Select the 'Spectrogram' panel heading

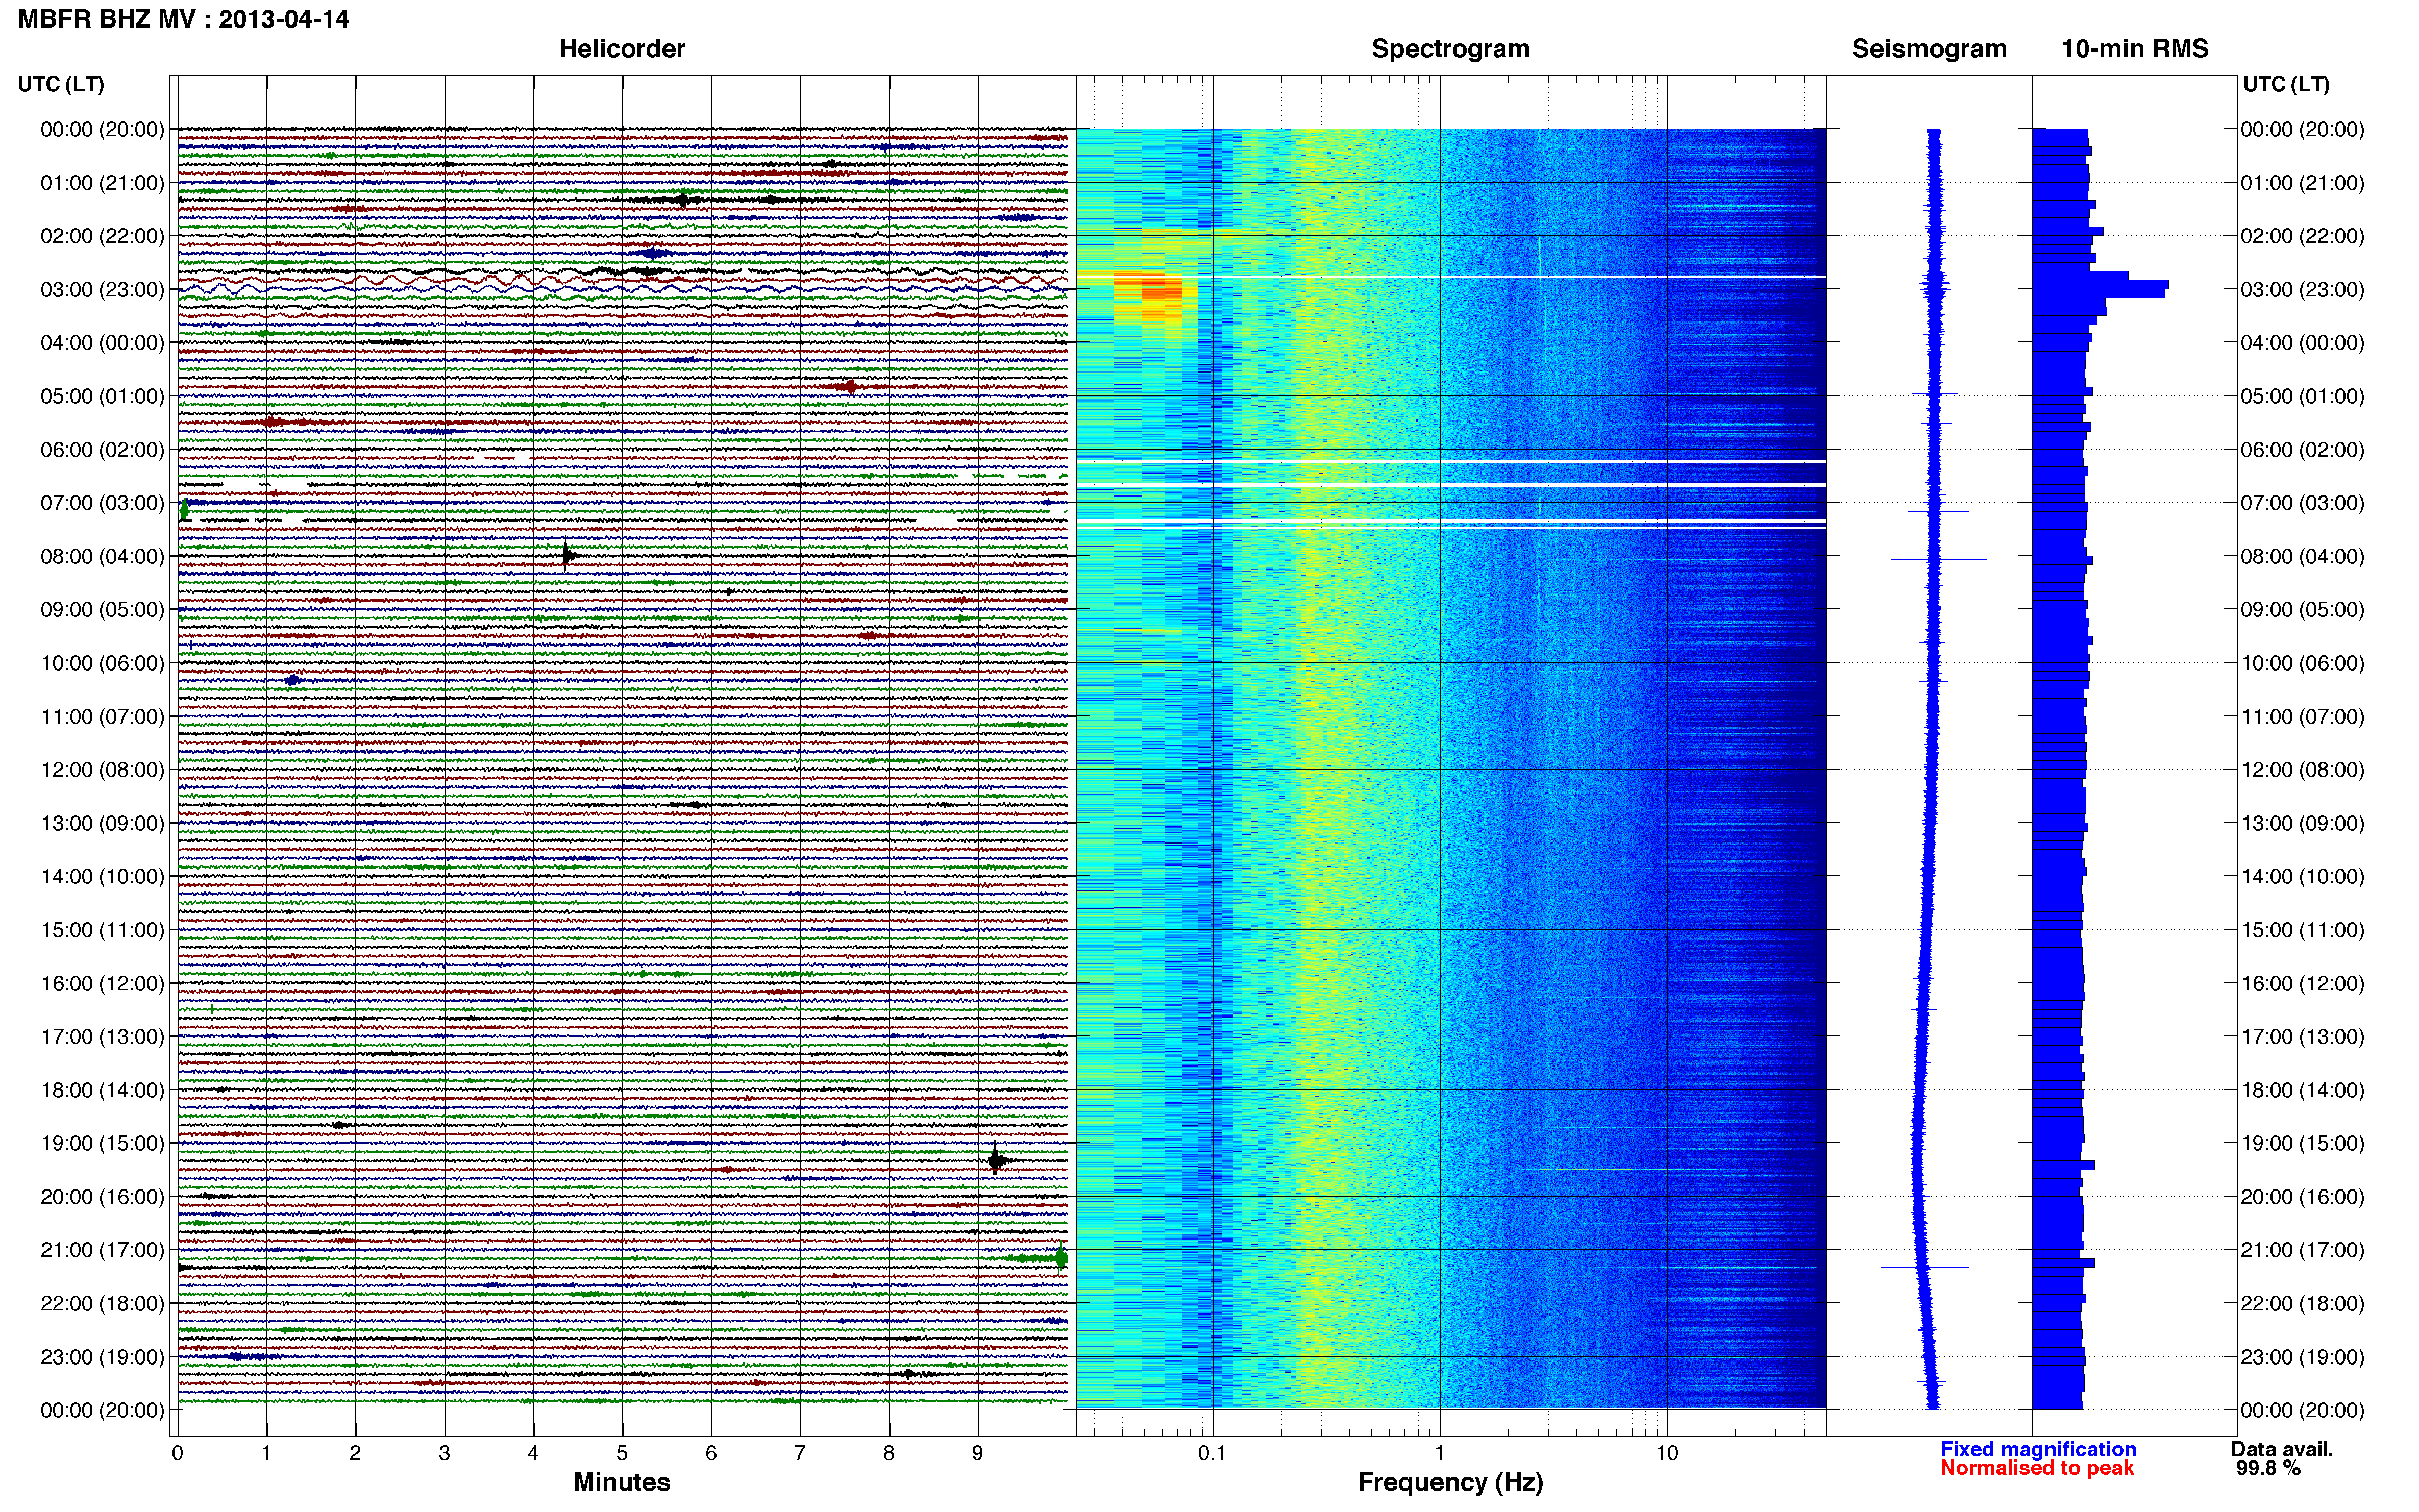tap(1450, 49)
